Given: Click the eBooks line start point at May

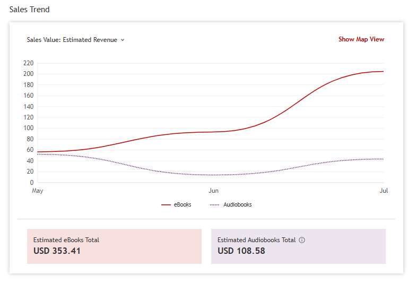Looking at the screenshot, I should (x=38, y=152).
